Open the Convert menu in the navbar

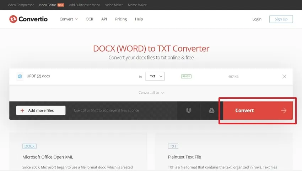click(69, 19)
